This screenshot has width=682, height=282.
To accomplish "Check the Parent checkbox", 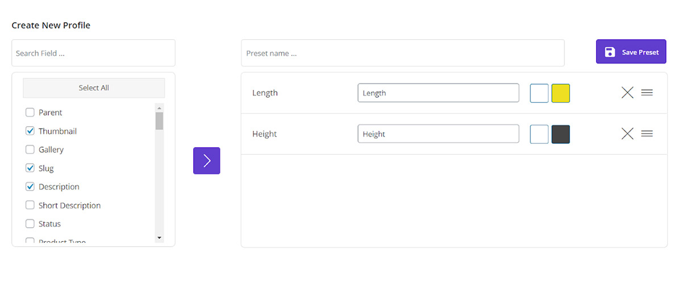I will pyautogui.click(x=30, y=113).
